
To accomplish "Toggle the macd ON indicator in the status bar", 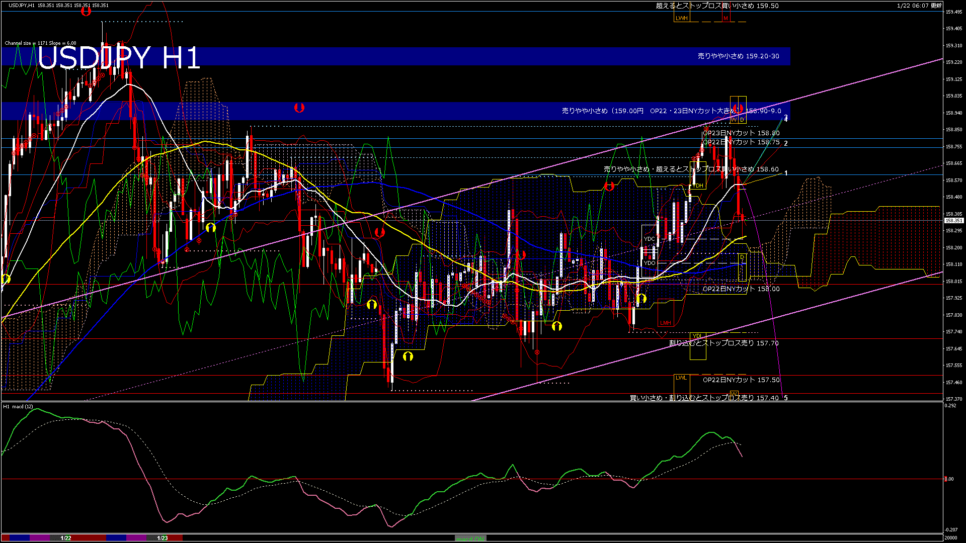I will click(x=470, y=539).
